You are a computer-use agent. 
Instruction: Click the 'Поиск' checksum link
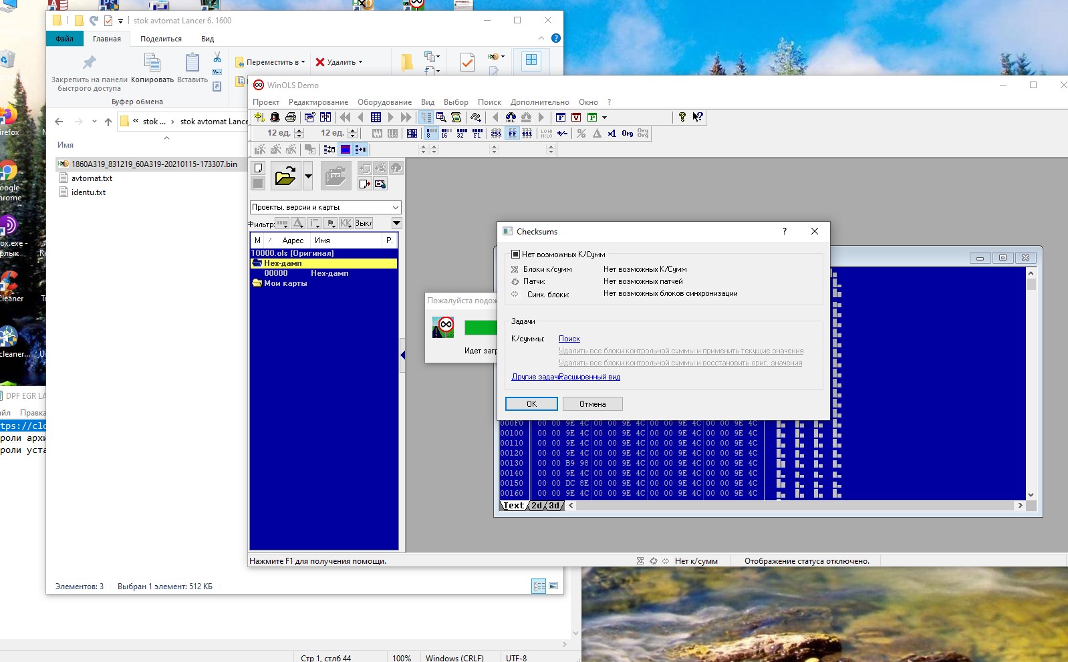(x=569, y=339)
